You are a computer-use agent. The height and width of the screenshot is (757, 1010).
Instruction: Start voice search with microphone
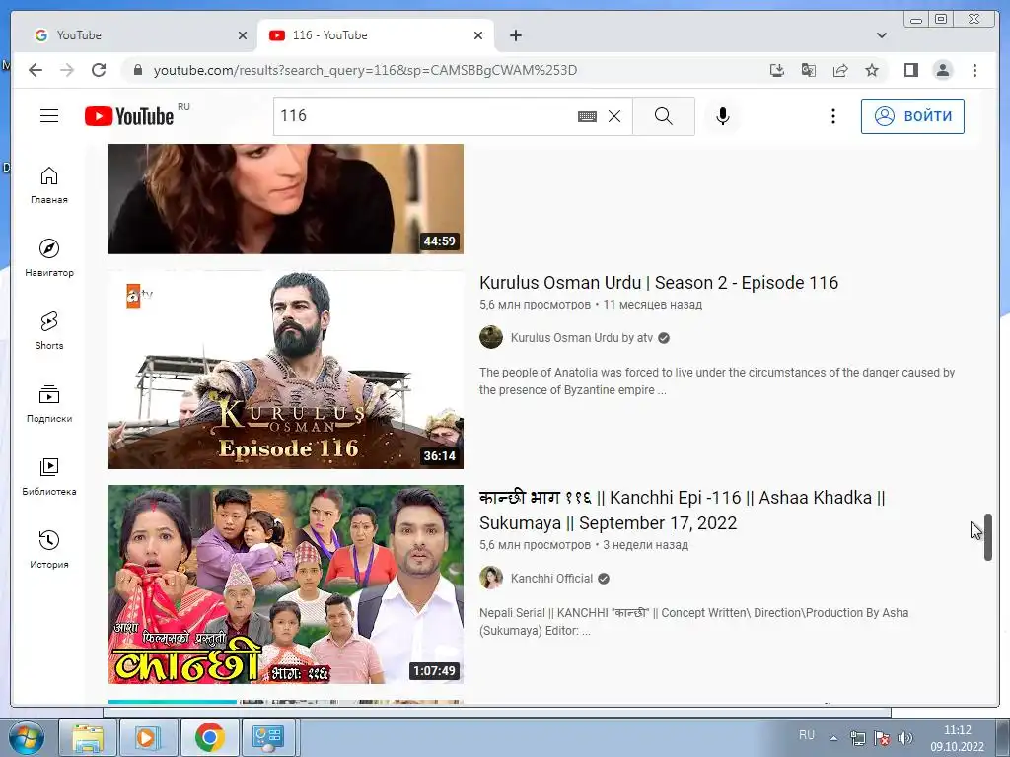(723, 116)
